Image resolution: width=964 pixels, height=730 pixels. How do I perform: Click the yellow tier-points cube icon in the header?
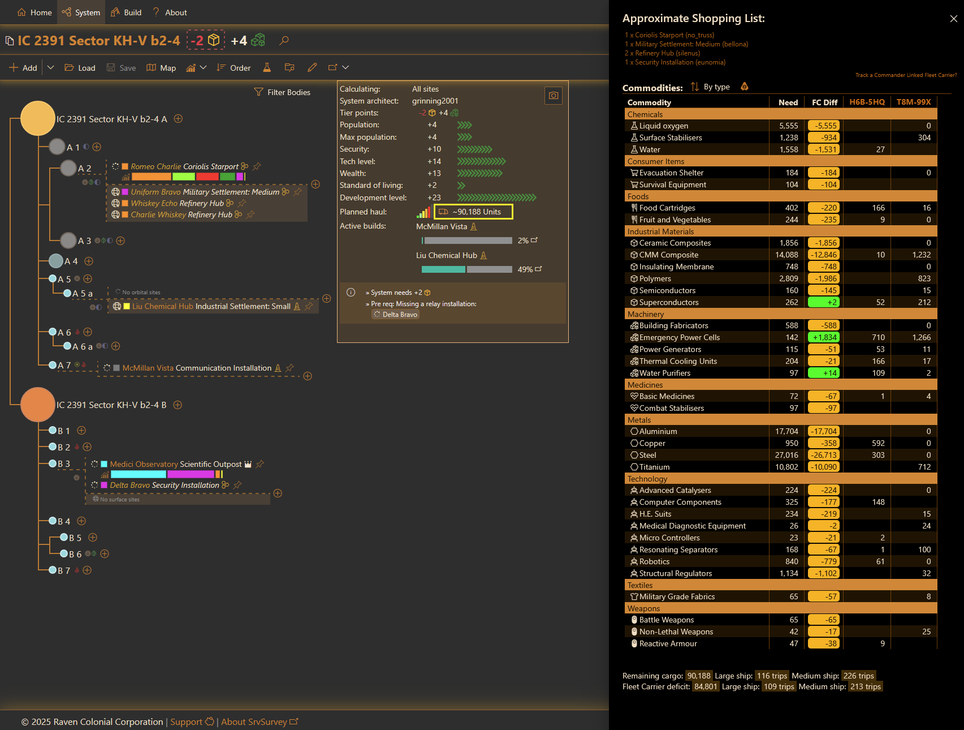tap(214, 40)
